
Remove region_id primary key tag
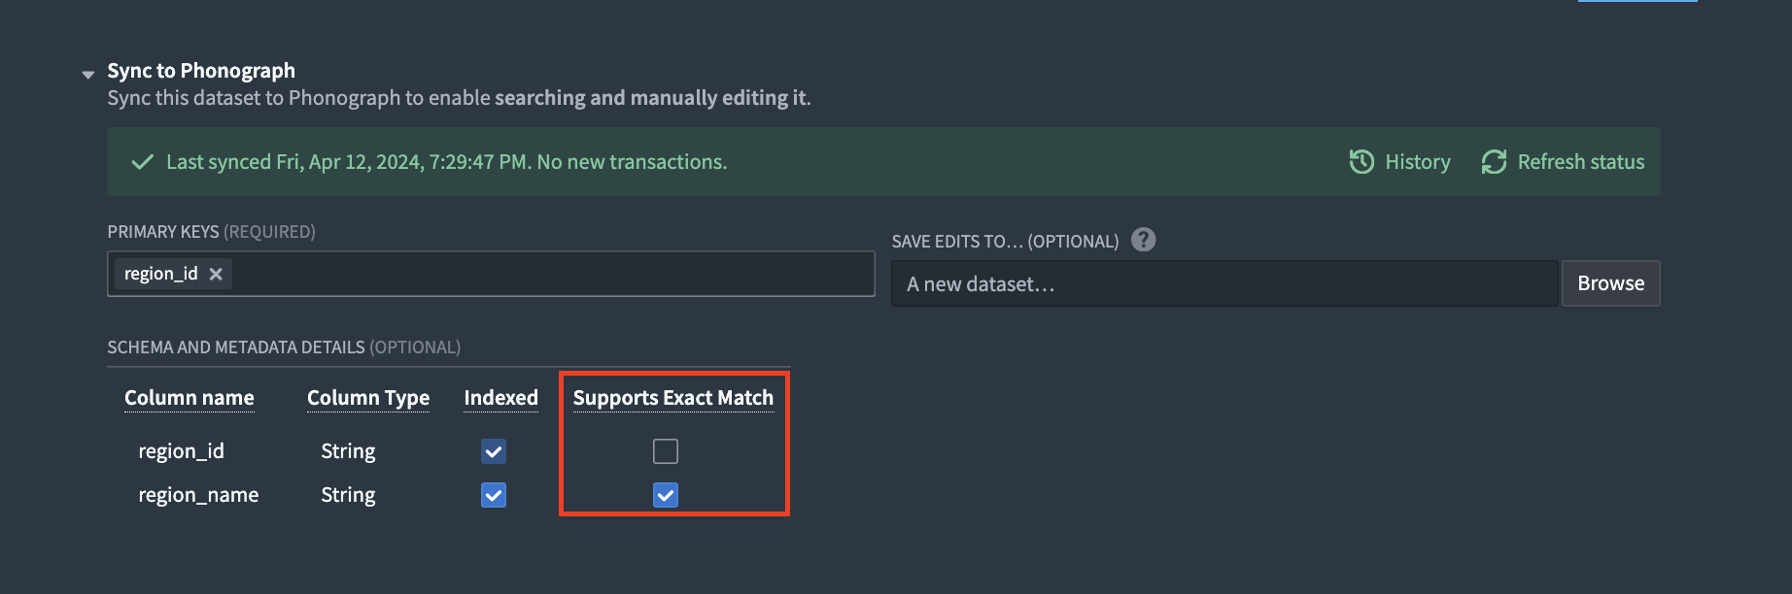[216, 275]
